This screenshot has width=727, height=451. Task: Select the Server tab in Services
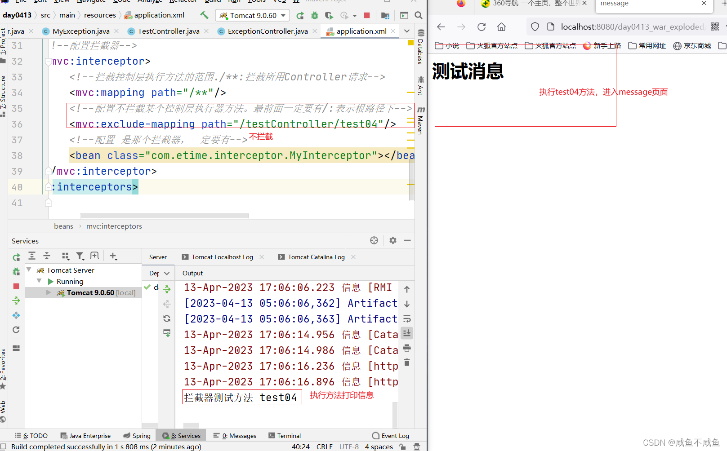tap(158, 257)
